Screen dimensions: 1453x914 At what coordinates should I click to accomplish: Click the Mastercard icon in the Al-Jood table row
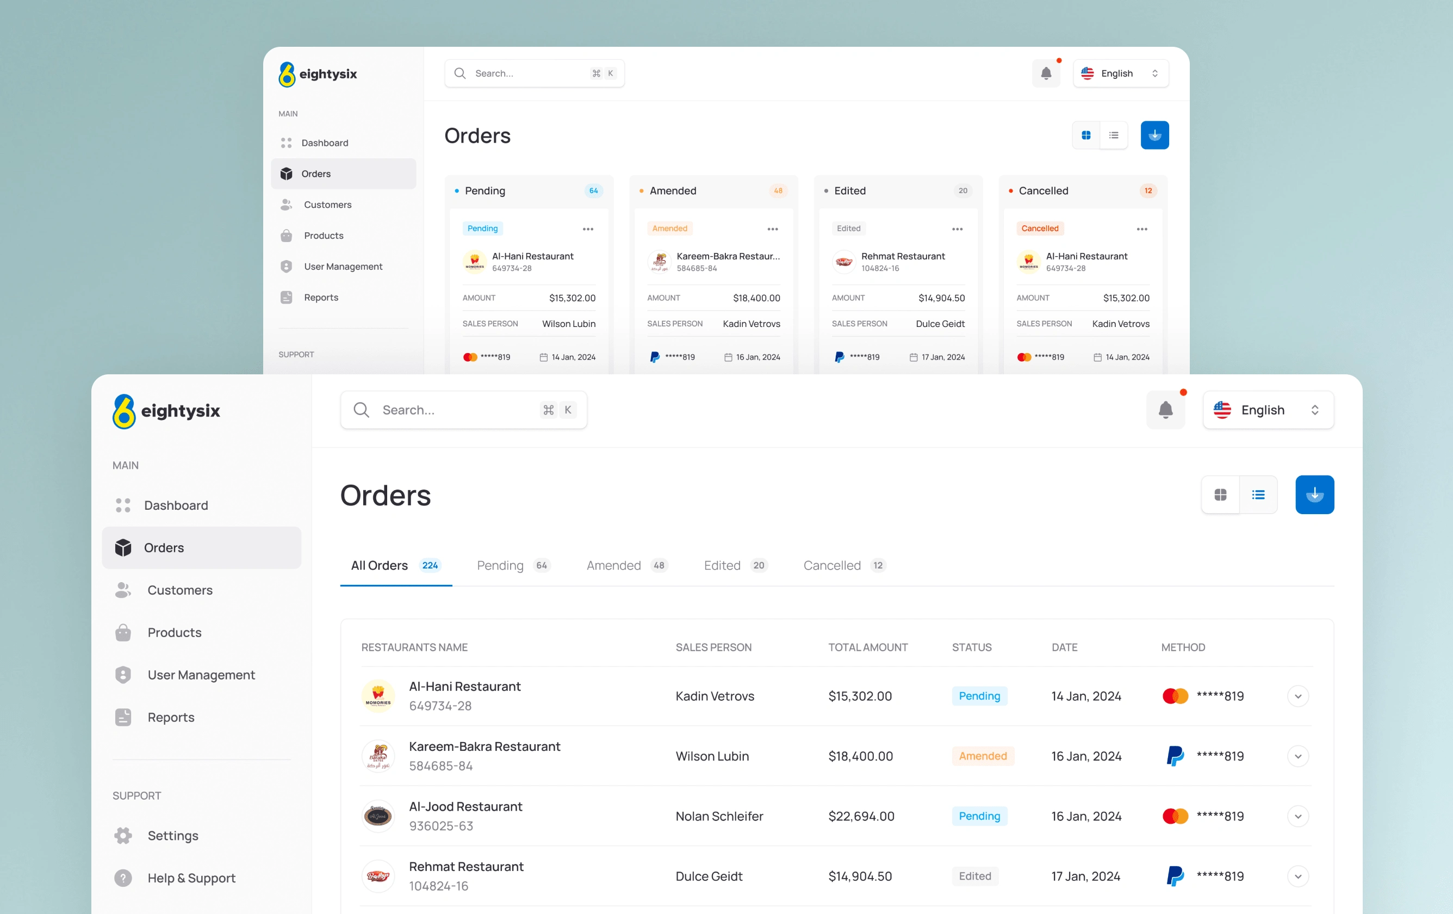1175,816
